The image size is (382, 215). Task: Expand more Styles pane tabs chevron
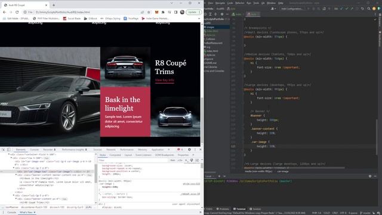click(193, 155)
